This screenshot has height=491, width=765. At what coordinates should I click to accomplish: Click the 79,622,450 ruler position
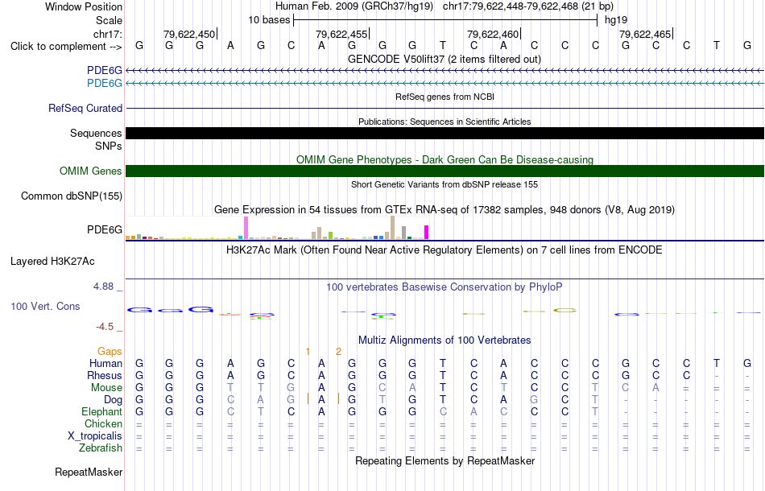[x=188, y=34]
